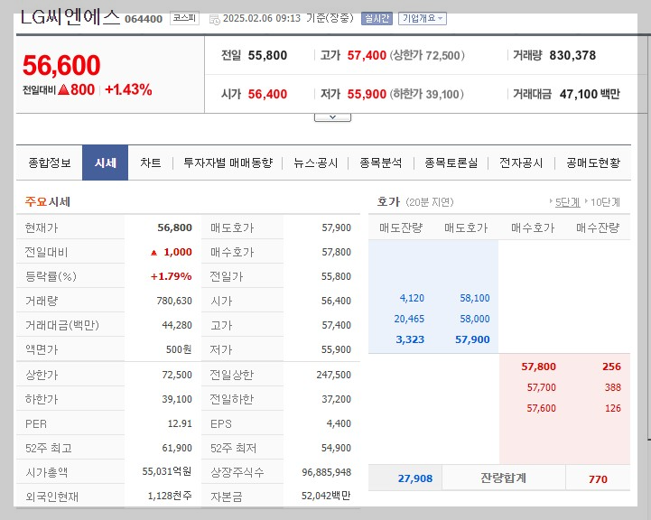651x520 pixels.
Task: Click stock code 064400
Action: [144, 19]
